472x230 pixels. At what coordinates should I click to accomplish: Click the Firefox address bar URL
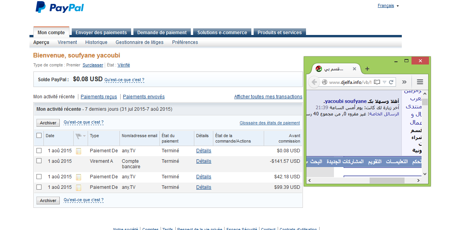(x=350, y=82)
